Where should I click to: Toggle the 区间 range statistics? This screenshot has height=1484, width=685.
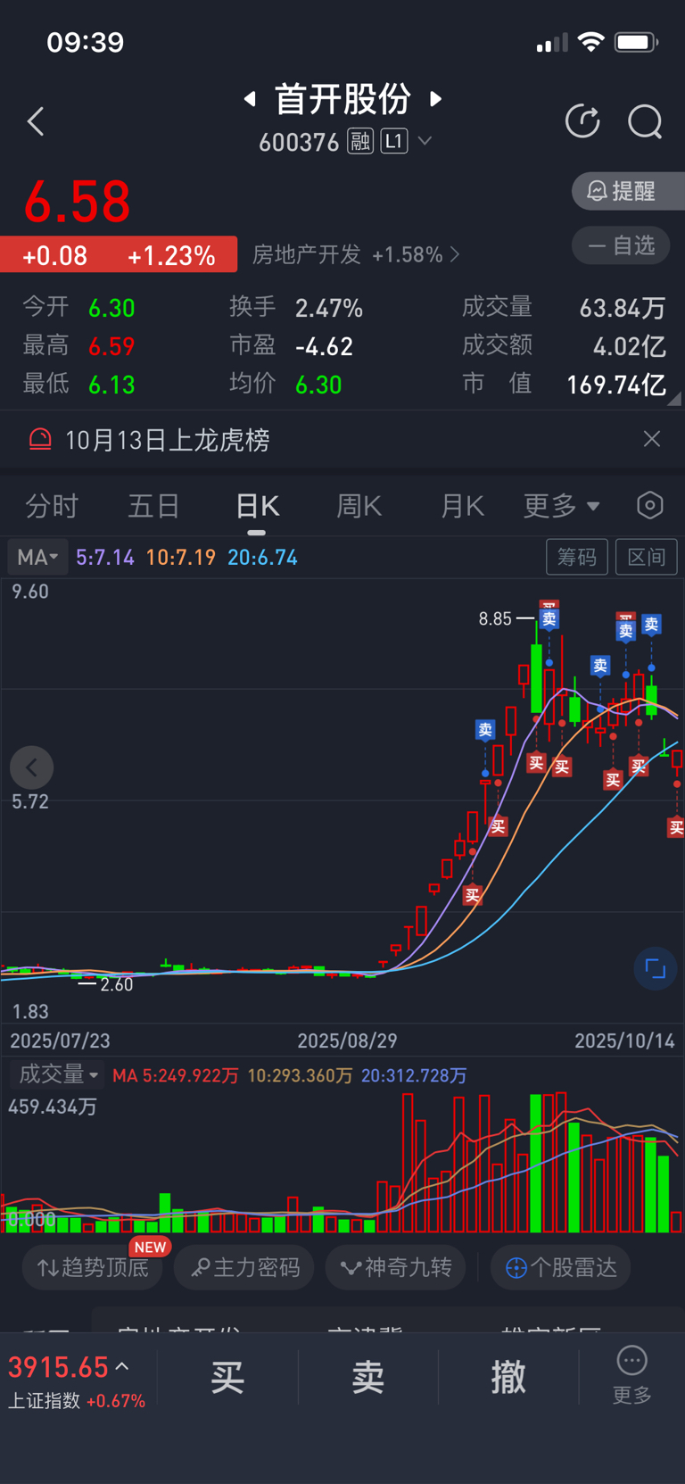click(647, 557)
